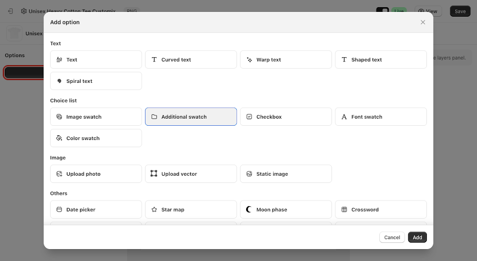
Task: Select the Additional swatch option
Action: coord(191,117)
